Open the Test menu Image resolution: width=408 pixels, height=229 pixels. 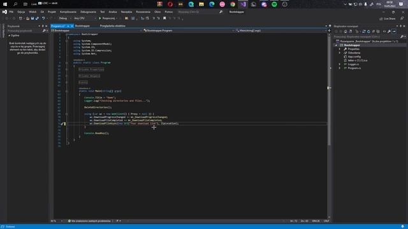[102, 12]
